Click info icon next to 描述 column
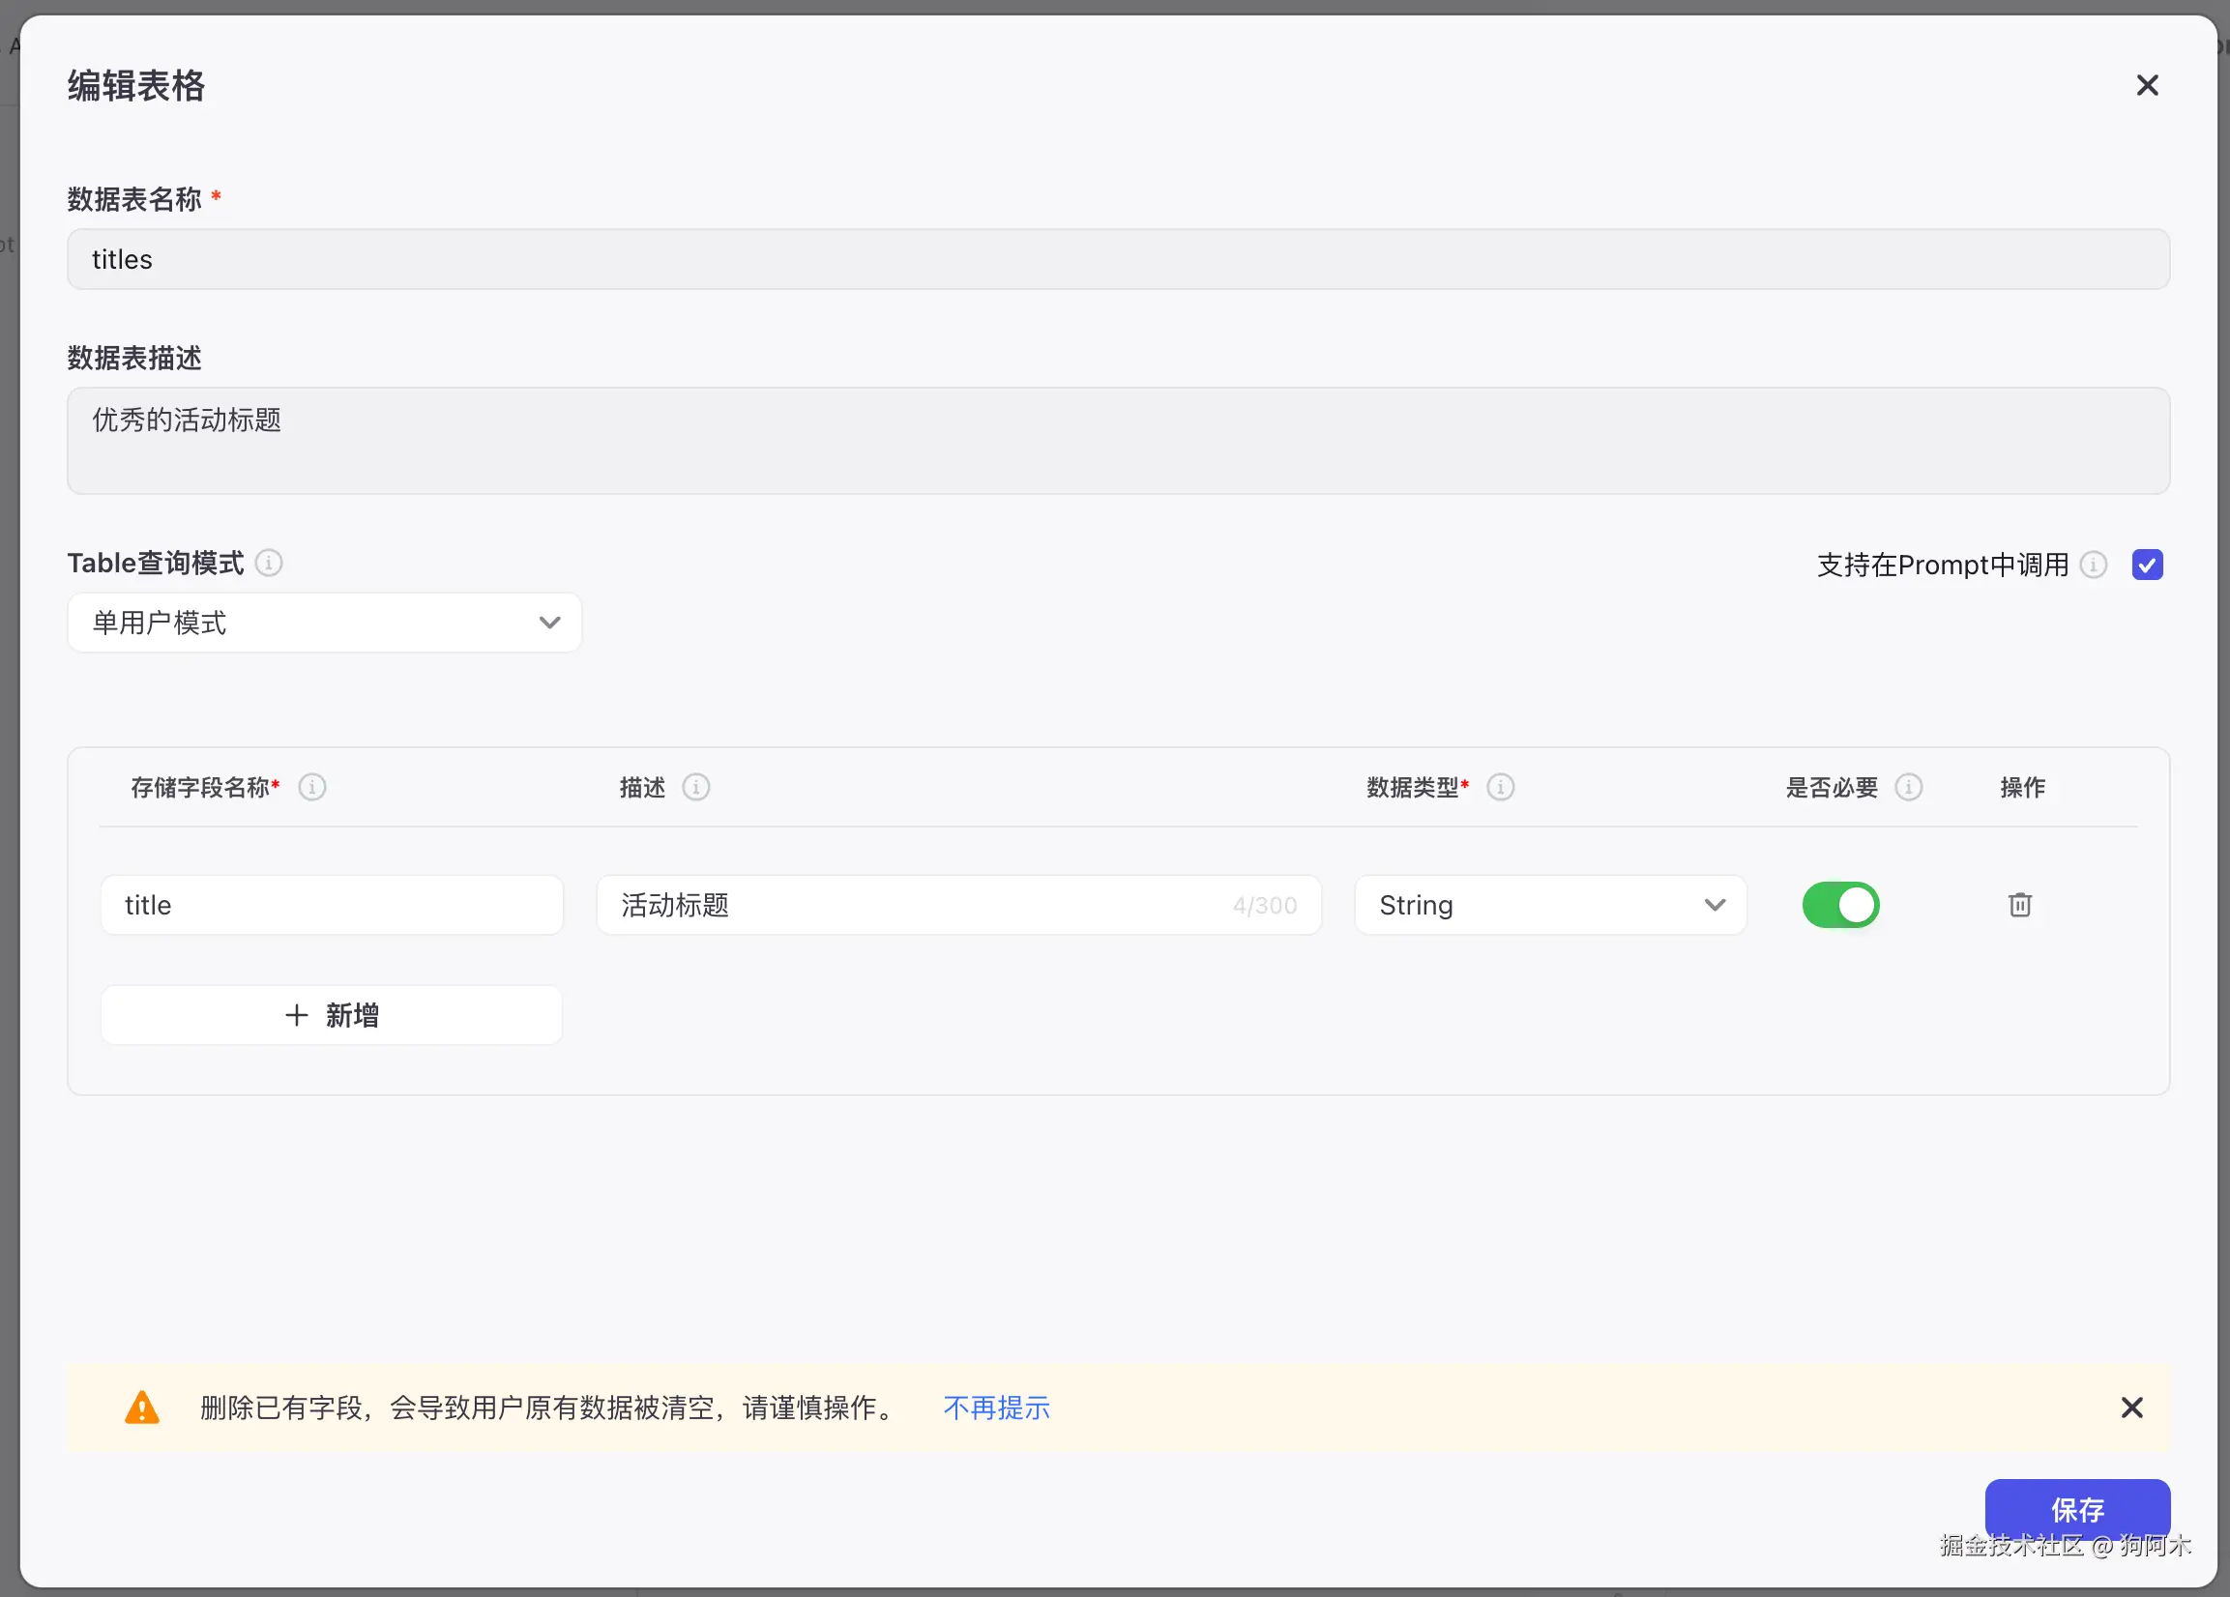The width and height of the screenshot is (2230, 1597). [696, 787]
